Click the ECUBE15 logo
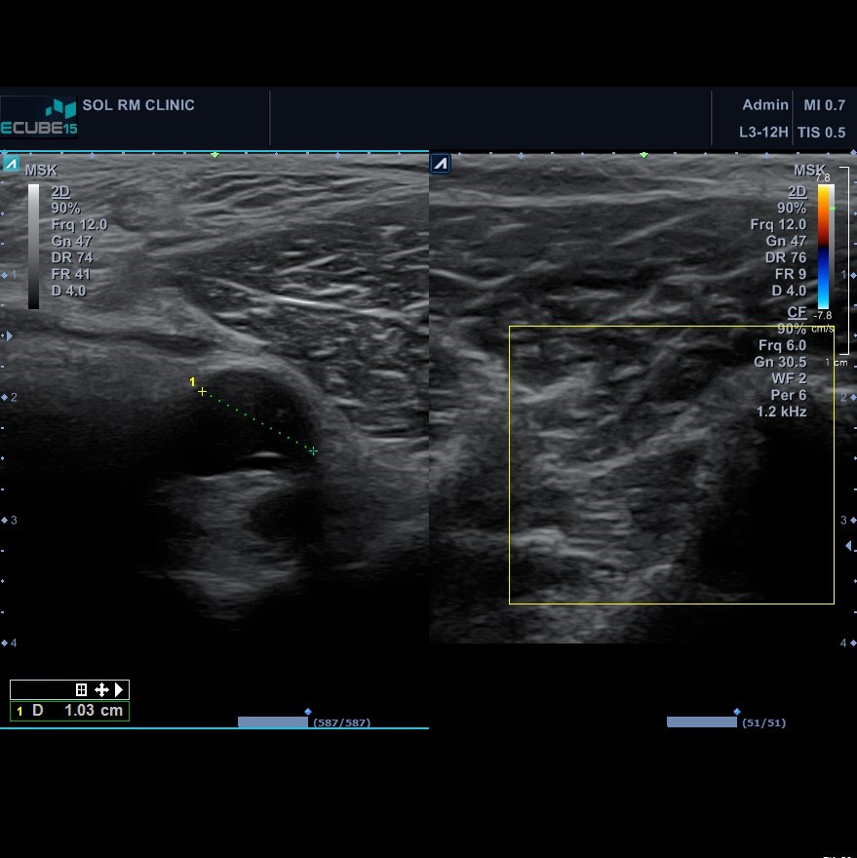 point(39,117)
